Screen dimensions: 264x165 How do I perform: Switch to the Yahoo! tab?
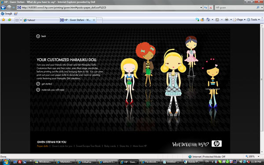coord(41,20)
